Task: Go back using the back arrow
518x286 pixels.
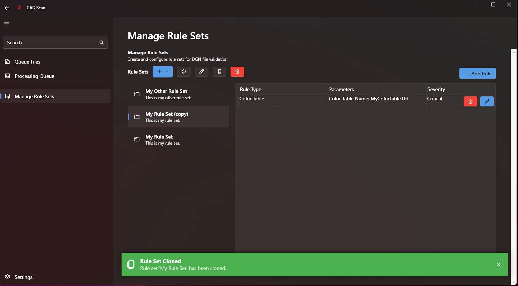Action: point(7,7)
